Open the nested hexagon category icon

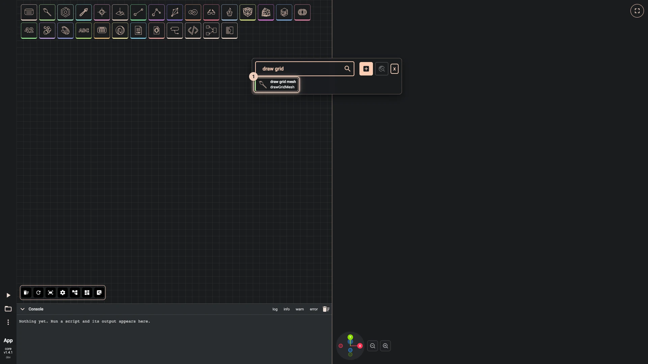[65, 12]
